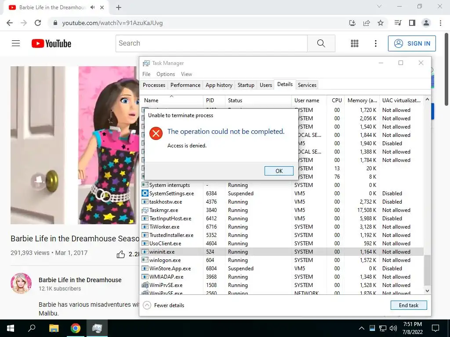Switch to the Services tab

[x=307, y=85]
